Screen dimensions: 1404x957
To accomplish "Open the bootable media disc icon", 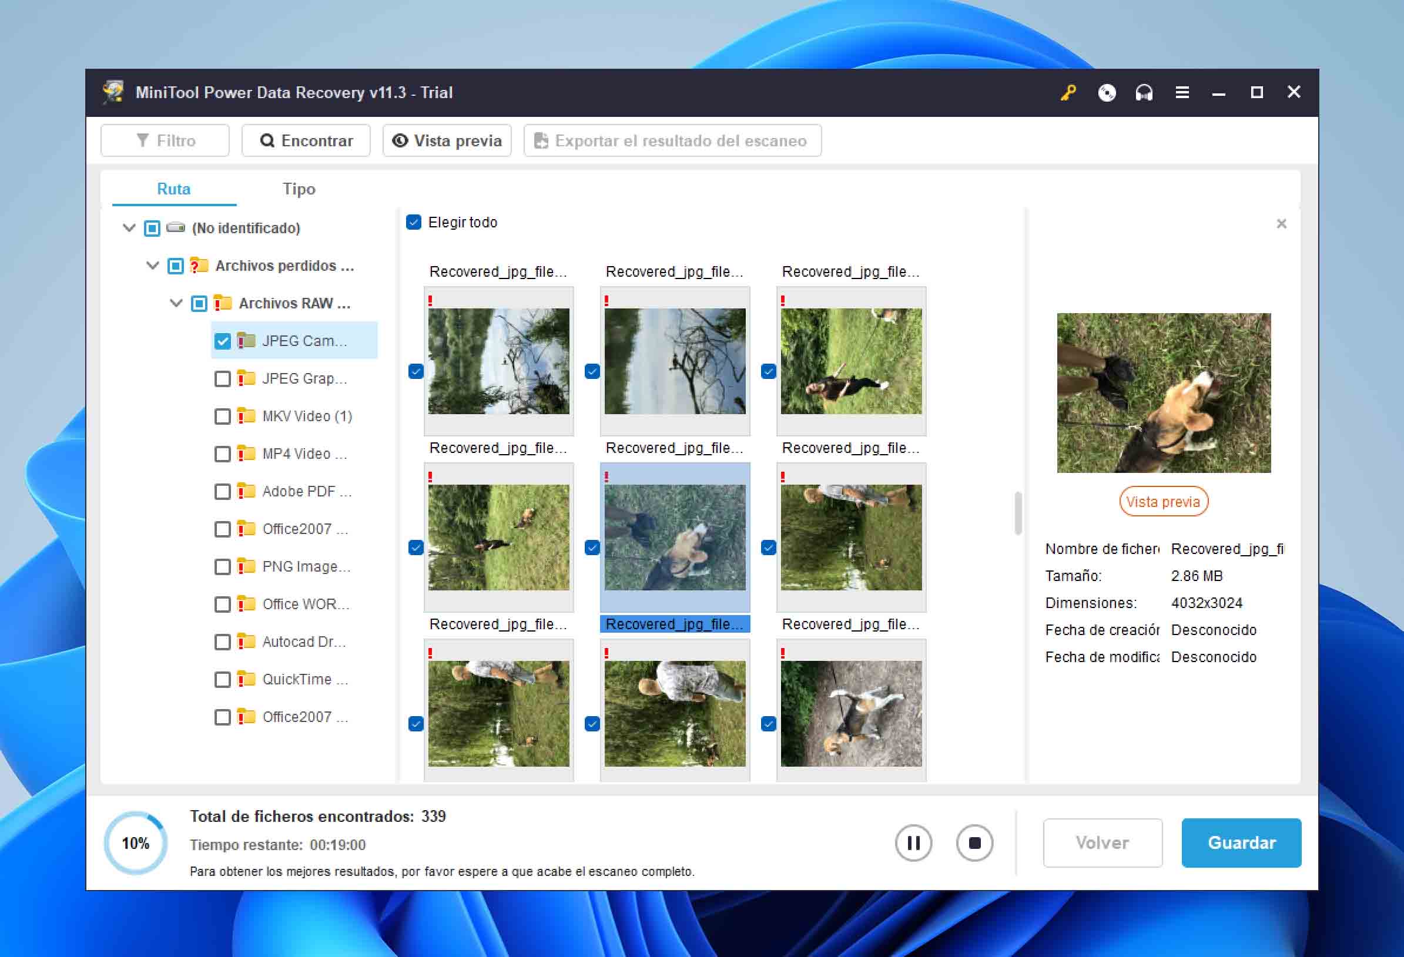I will pyautogui.click(x=1106, y=92).
